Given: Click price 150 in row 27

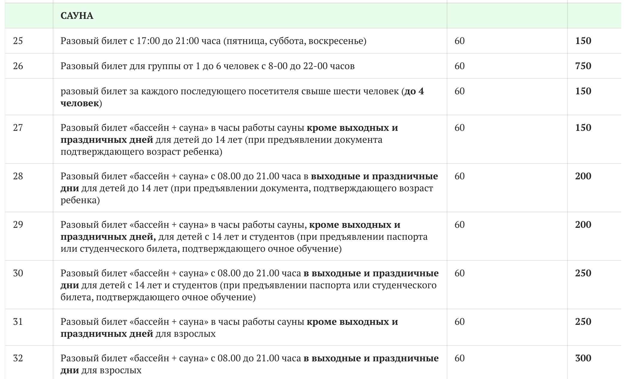Looking at the screenshot, I should click(x=583, y=128).
